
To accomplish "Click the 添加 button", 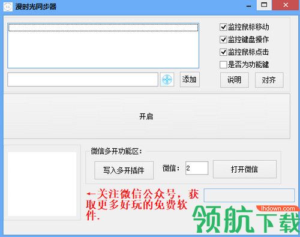I will tap(190, 80).
